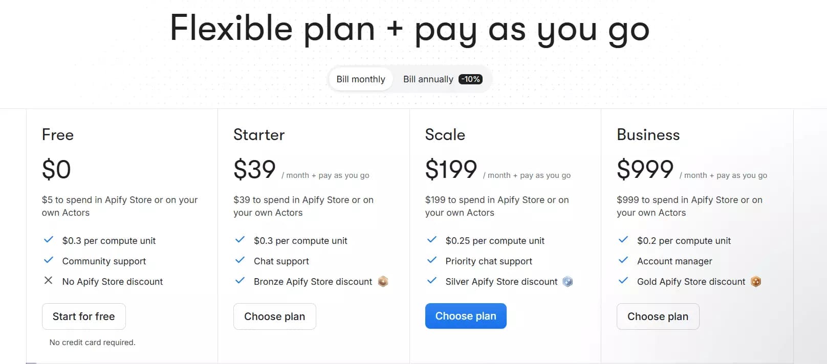Choose the Scale plan
The image size is (827, 364).
pyautogui.click(x=466, y=316)
